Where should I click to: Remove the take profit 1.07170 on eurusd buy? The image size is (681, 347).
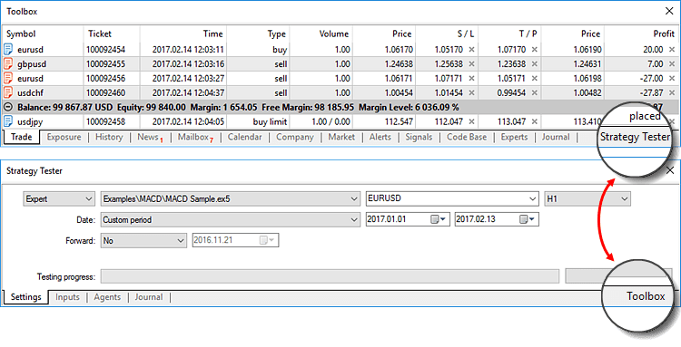click(x=534, y=50)
